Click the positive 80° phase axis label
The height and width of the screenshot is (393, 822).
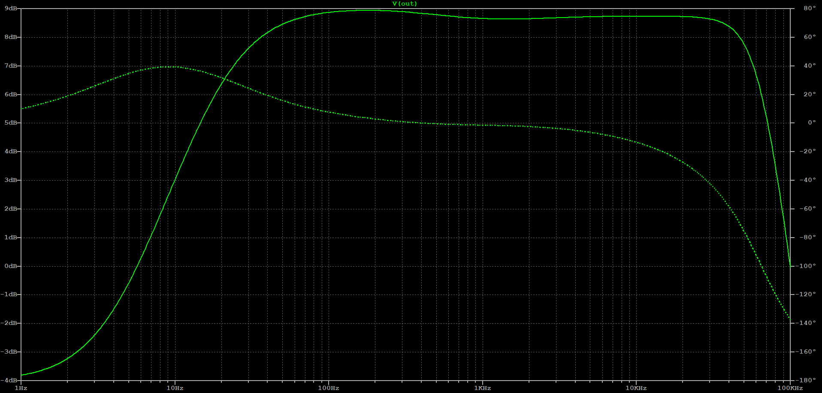pos(810,9)
